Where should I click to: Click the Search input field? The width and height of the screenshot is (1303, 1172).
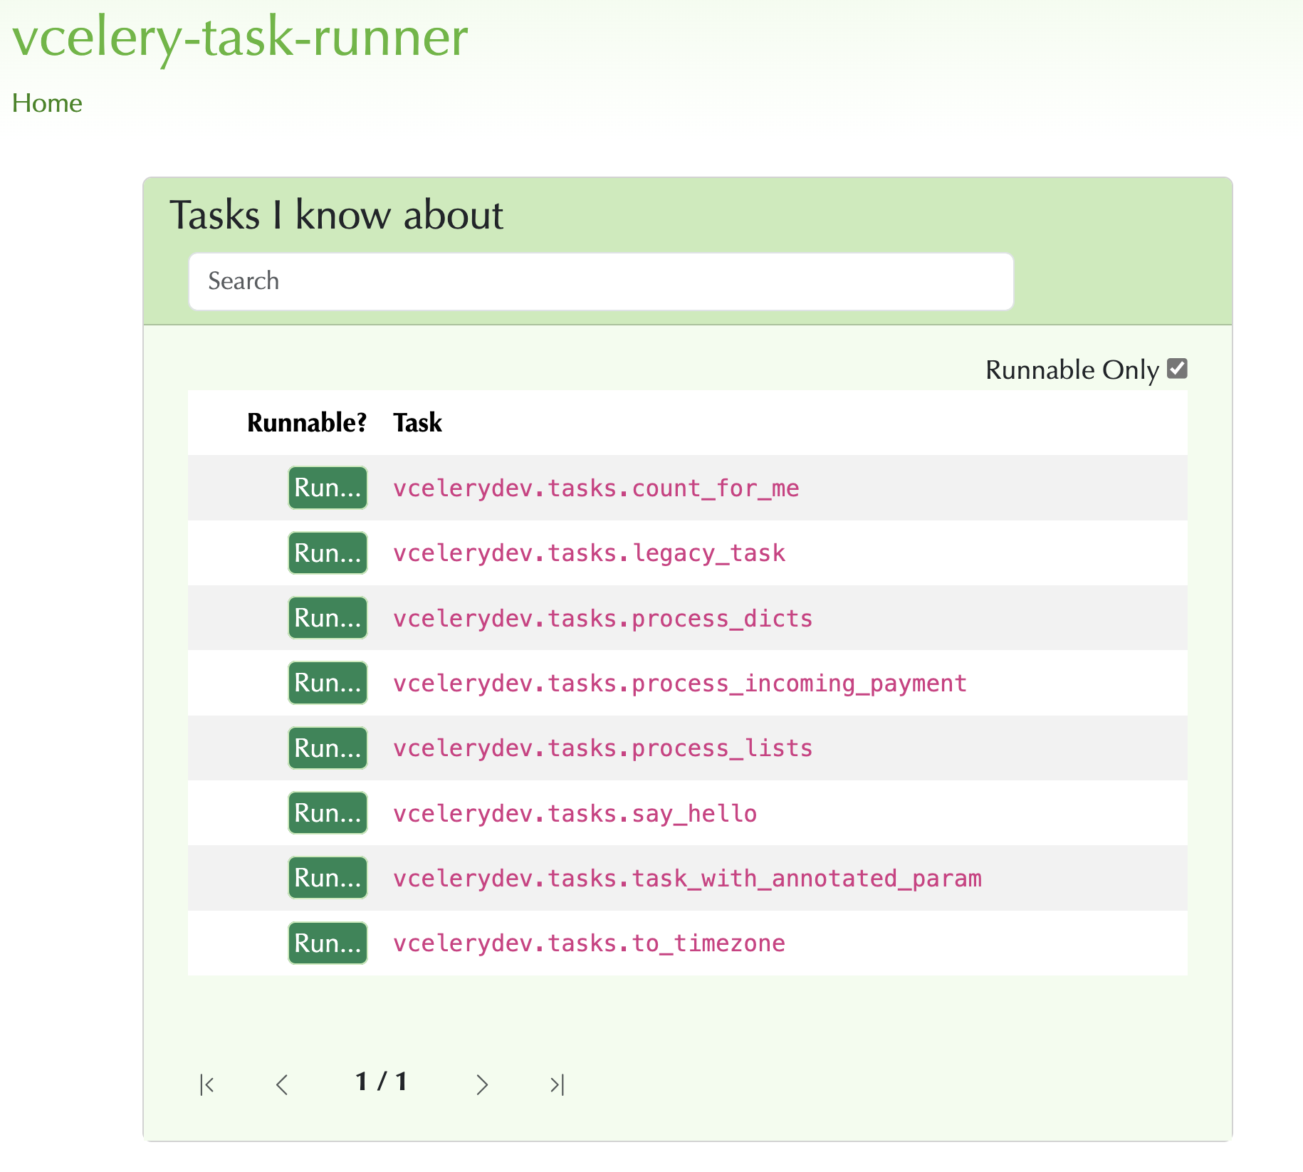[x=600, y=281]
